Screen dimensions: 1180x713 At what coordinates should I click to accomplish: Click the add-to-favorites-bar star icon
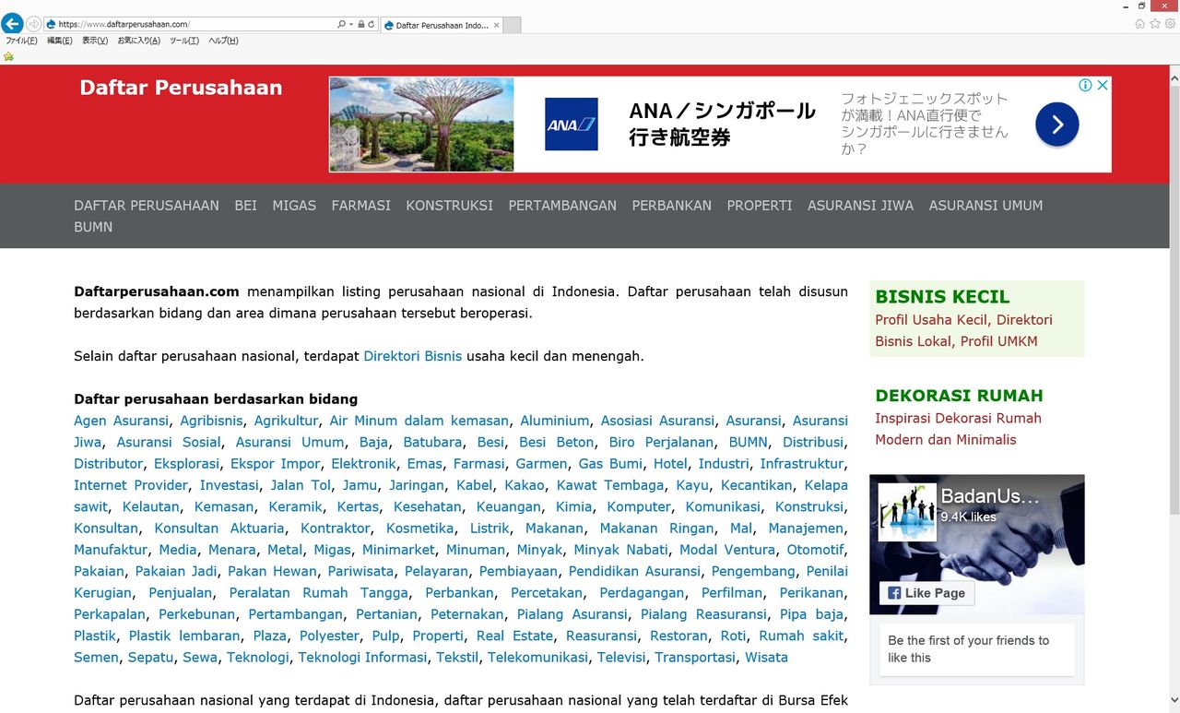tap(8, 56)
